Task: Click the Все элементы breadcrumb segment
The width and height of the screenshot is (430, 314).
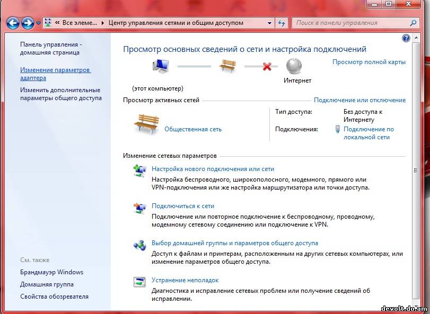Action: pos(80,23)
